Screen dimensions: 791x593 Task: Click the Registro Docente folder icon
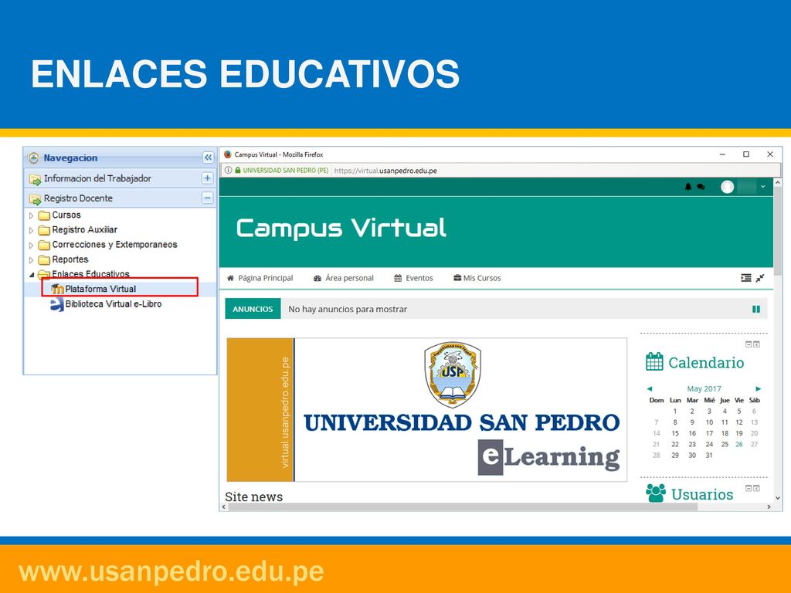(35, 198)
